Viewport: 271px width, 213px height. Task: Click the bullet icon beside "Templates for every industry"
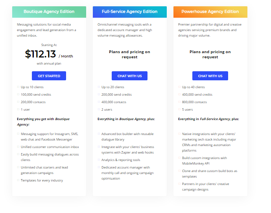click(18, 180)
